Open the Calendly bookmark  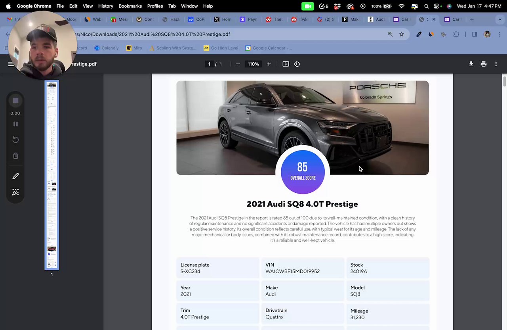pos(107,48)
